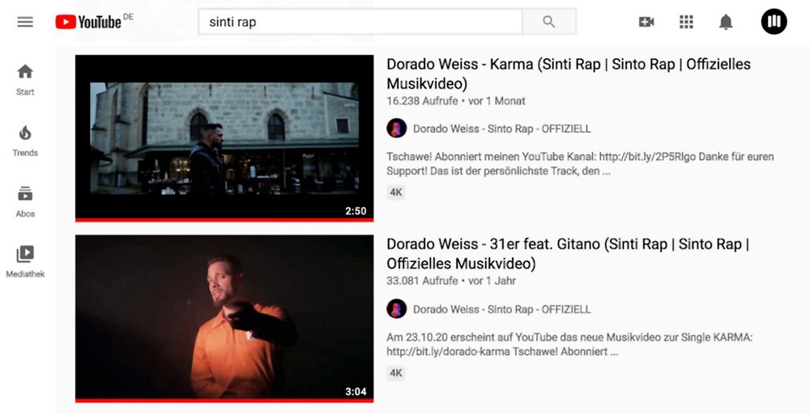The image size is (810, 414).
Task: Click the 4K badge on the Karma result
Action: [x=396, y=192]
